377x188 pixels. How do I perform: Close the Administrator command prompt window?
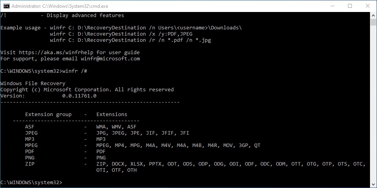click(367, 6)
